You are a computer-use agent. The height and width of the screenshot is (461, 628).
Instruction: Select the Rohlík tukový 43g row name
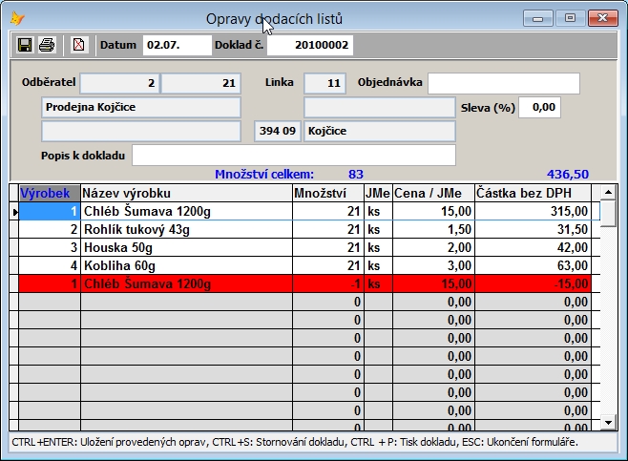pyautogui.click(x=187, y=229)
